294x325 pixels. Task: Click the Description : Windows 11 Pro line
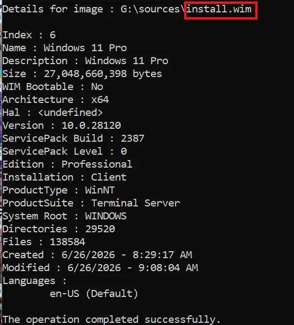coord(85,61)
